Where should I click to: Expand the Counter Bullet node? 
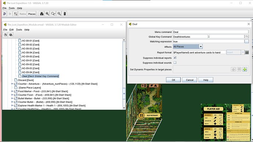pyautogui.click(x=12, y=102)
